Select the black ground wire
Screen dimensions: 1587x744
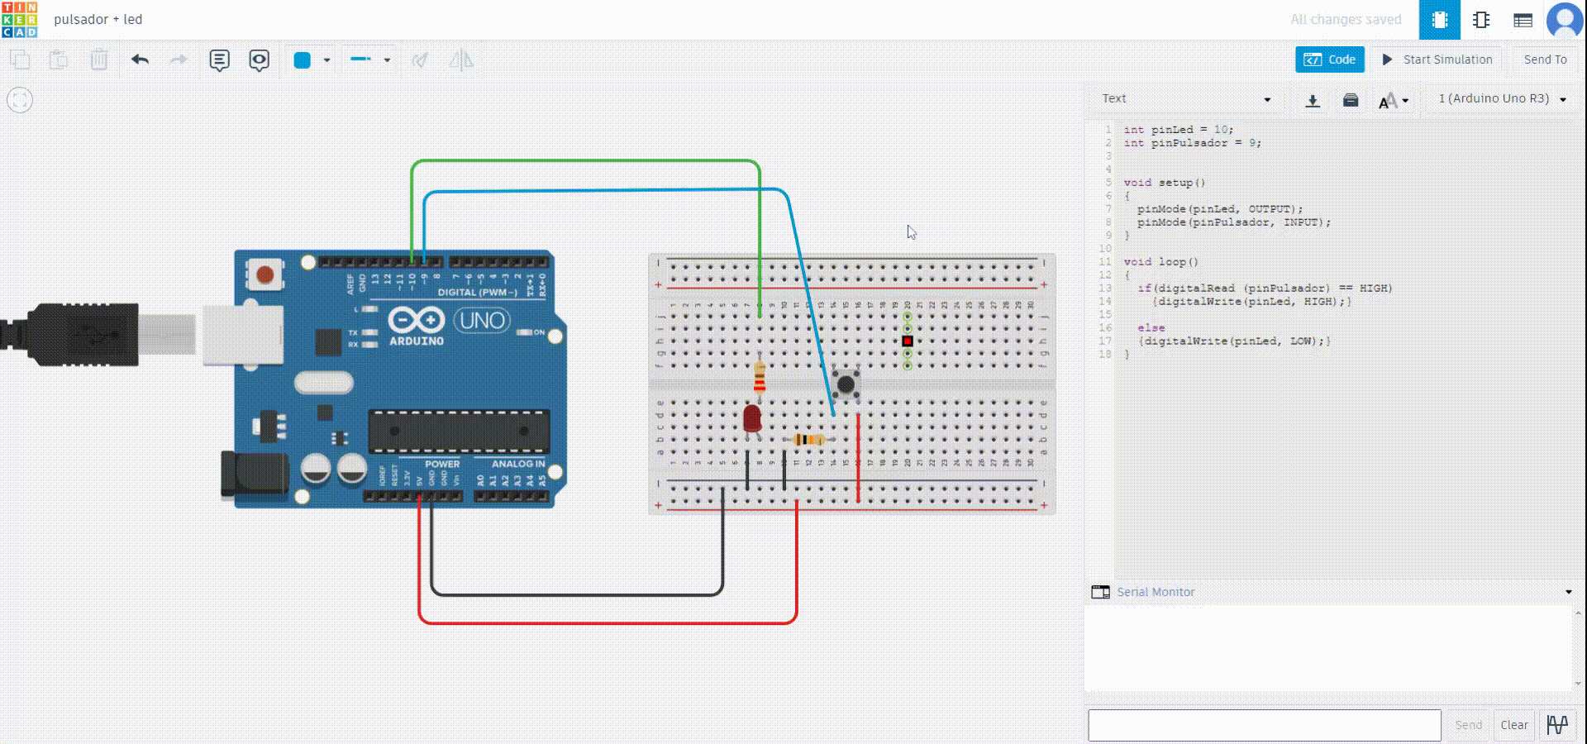click(x=576, y=594)
